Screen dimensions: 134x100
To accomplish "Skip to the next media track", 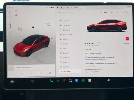I will pyautogui.click(x=32, y=74).
